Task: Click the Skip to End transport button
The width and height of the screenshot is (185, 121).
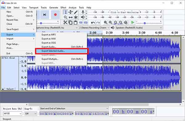Action: click(45, 15)
